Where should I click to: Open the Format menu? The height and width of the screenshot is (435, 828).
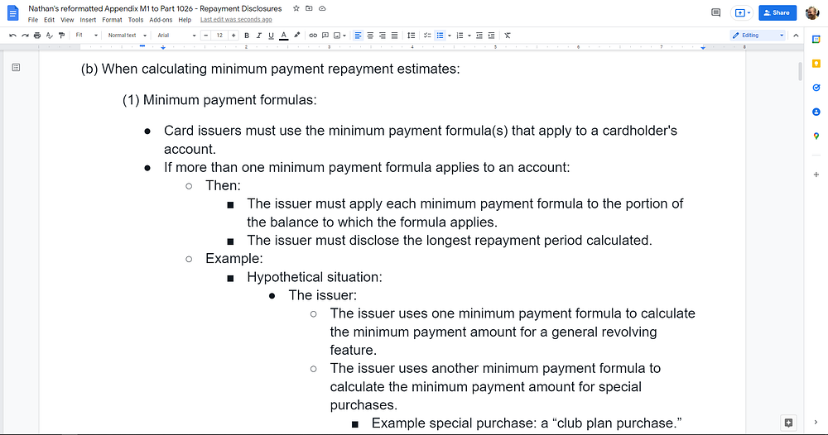(x=112, y=20)
